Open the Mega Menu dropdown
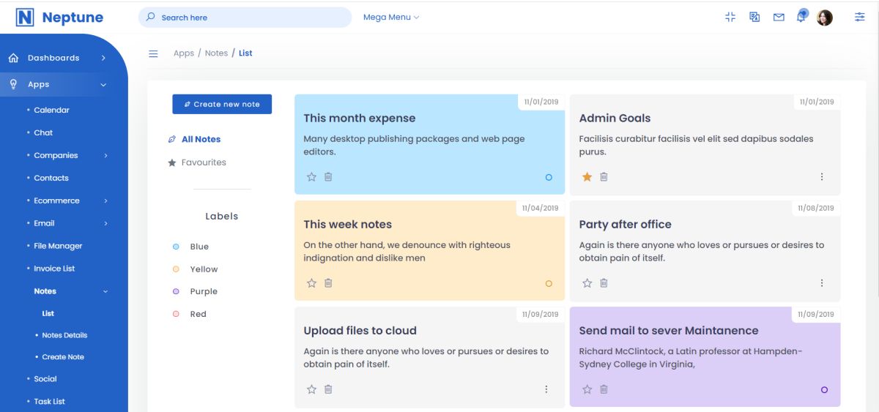 [x=391, y=18]
